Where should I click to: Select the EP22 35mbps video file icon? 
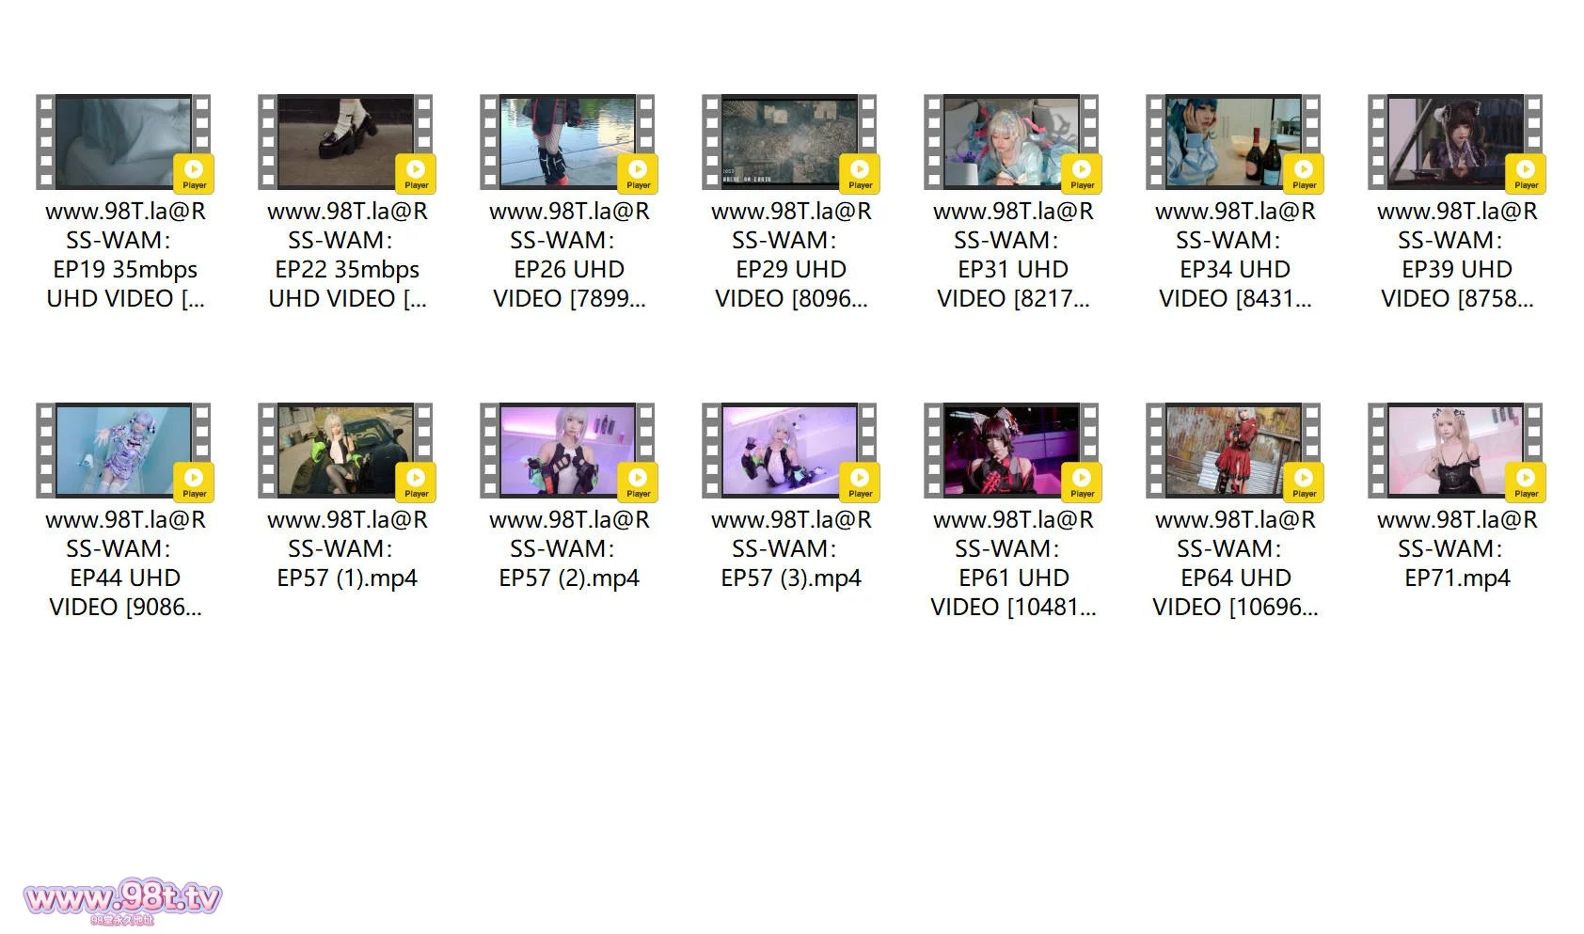pyautogui.click(x=346, y=142)
